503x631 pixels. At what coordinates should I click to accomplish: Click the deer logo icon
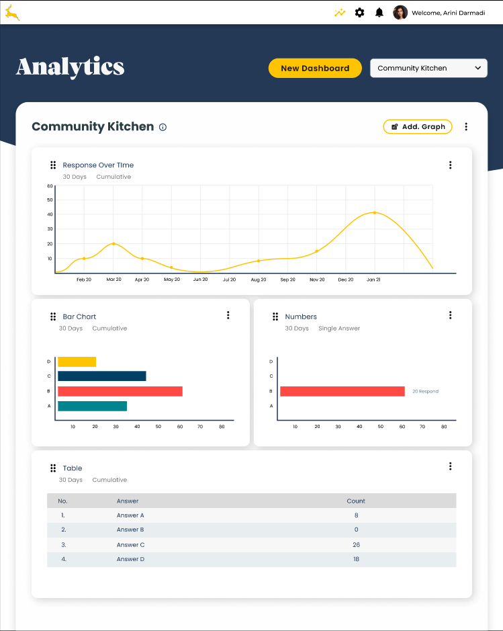[x=12, y=12]
